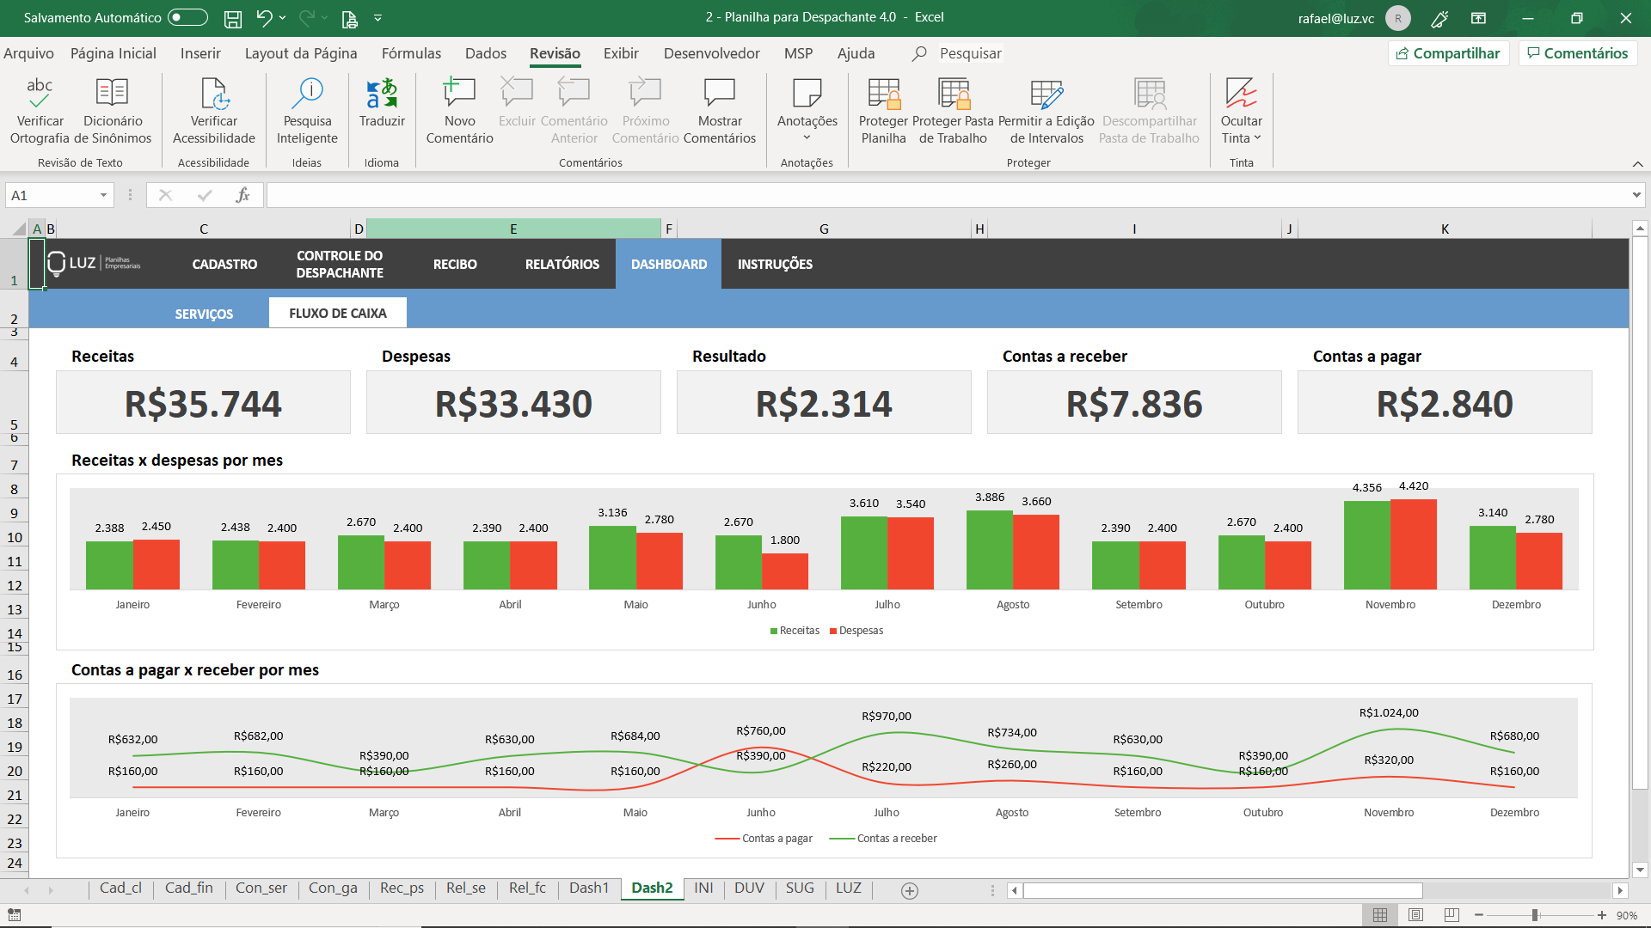Open the Fórmulas ribbon tab
This screenshot has width=1651, height=928.
[411, 53]
